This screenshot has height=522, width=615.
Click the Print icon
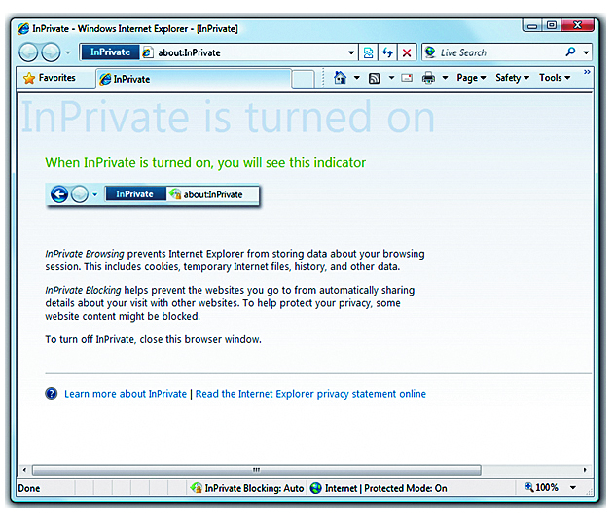pos(428,78)
